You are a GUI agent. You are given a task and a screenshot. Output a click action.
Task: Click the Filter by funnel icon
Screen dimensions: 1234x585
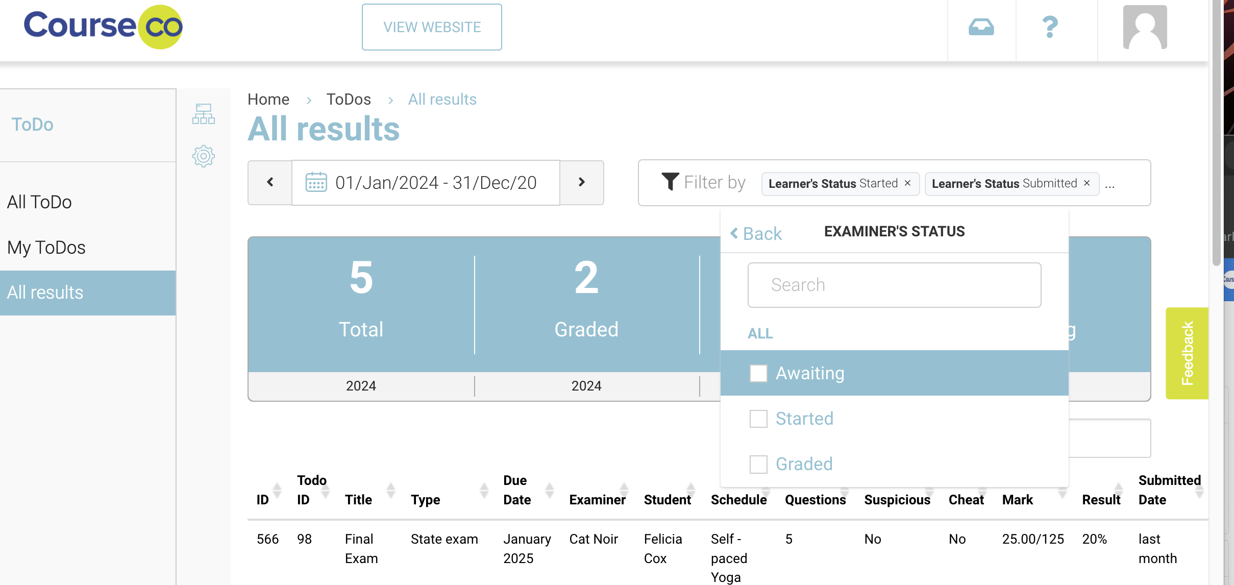670,182
